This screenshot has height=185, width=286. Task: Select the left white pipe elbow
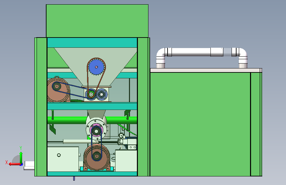161,52
